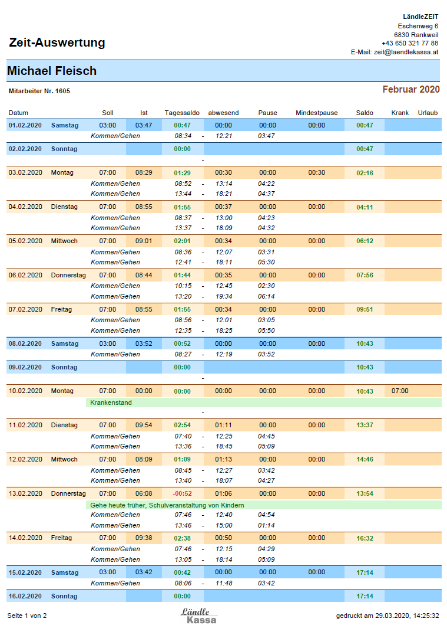Select the date 04.02.2020
The image size is (447, 635).
(25, 207)
